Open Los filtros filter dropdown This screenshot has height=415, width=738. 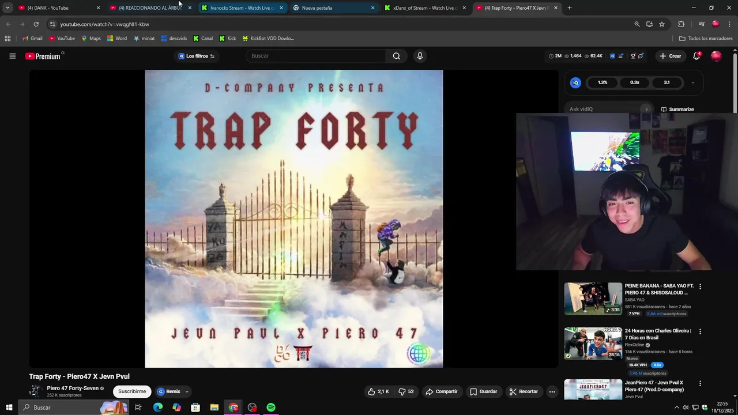(x=197, y=56)
